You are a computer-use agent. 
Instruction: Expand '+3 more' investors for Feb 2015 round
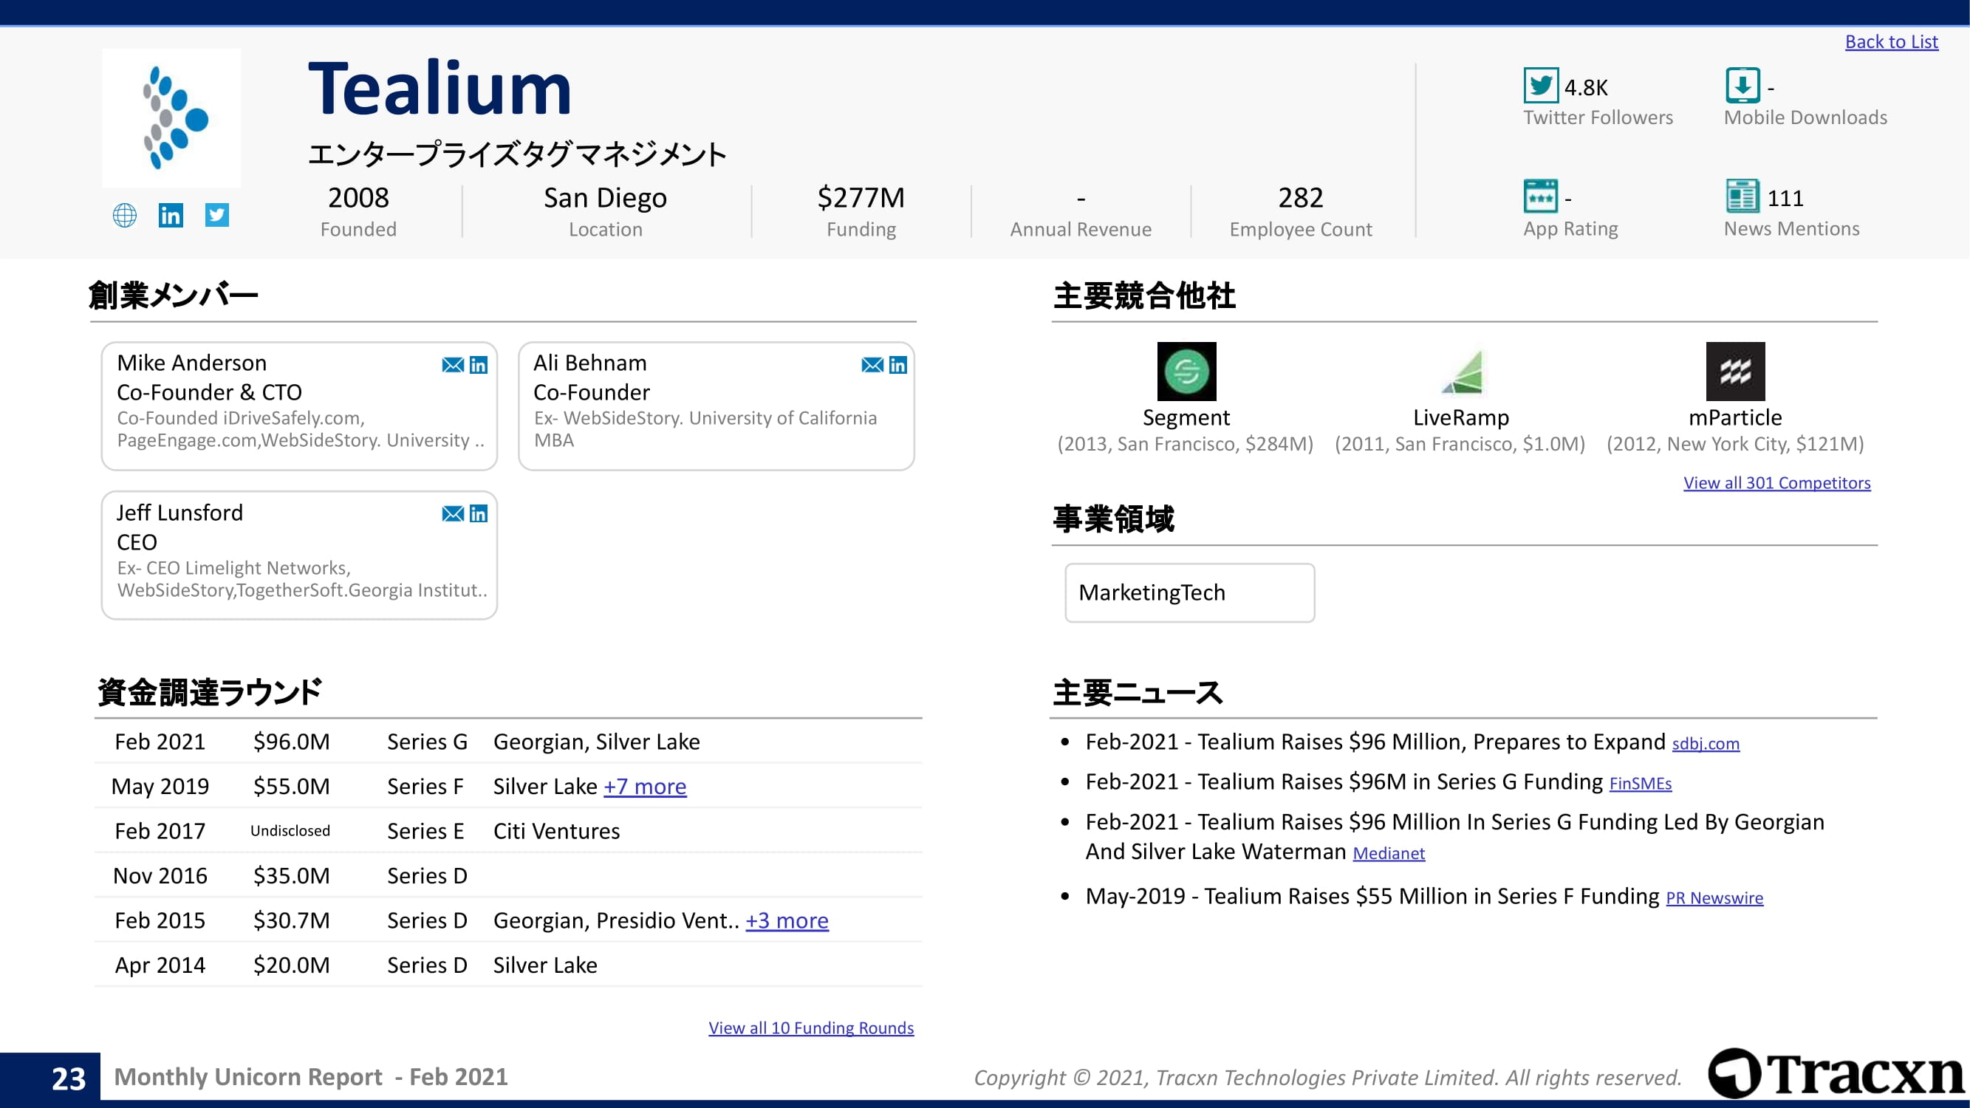point(787,920)
